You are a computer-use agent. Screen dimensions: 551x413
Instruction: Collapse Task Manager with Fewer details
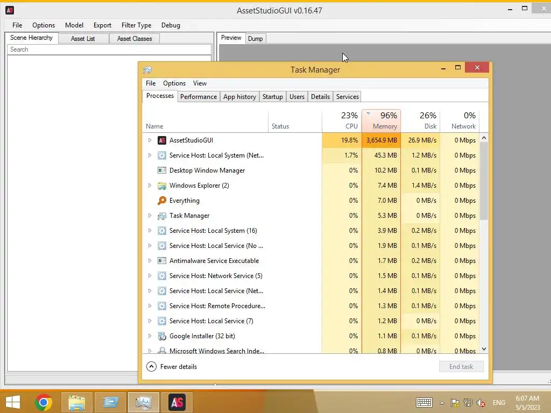[172, 367]
